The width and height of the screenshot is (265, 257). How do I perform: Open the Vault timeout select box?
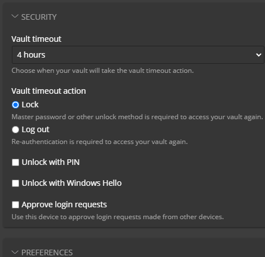(x=138, y=55)
